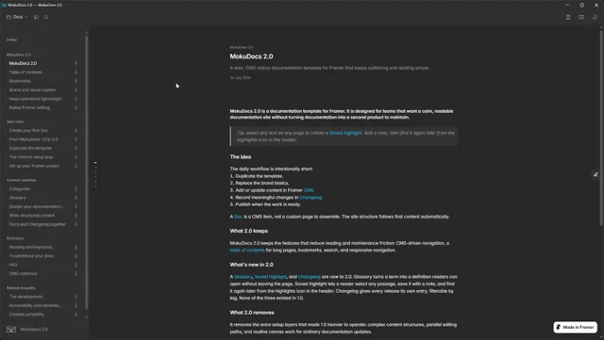Click the arrow icon beside Native Framer editing

click(75, 107)
